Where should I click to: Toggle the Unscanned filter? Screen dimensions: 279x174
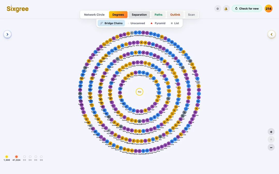click(x=136, y=23)
